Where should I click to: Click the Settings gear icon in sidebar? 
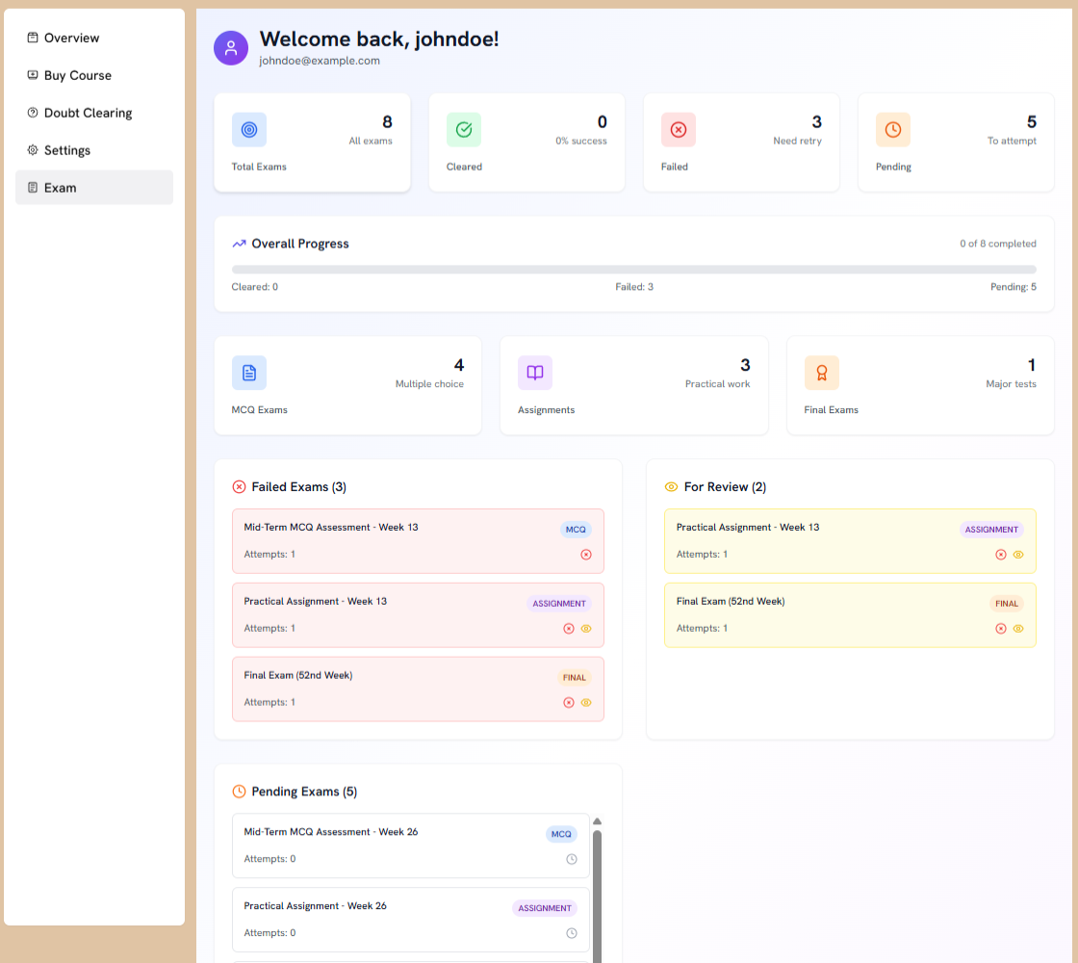(x=33, y=150)
